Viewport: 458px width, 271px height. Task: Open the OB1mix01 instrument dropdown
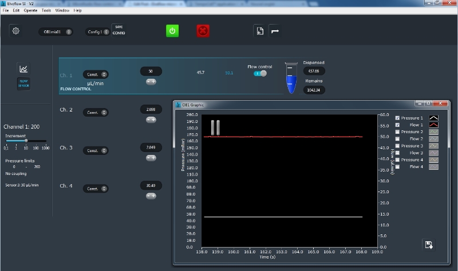[56, 31]
